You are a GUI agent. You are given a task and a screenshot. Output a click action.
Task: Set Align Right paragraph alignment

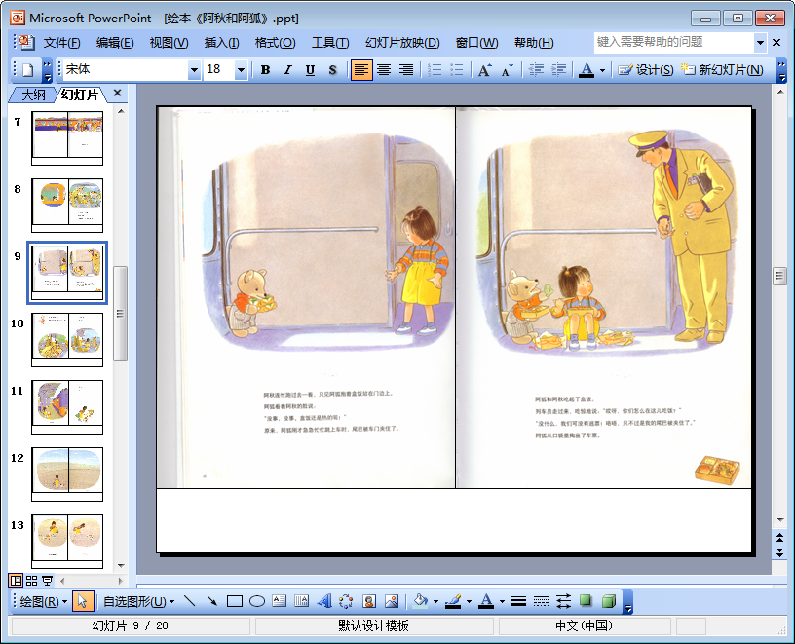[x=406, y=70]
